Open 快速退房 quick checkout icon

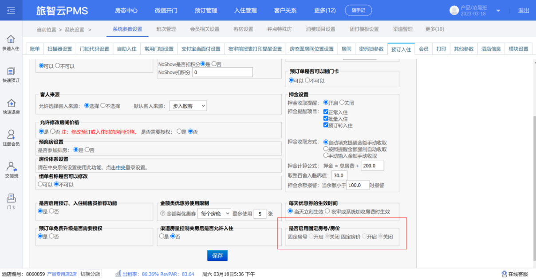click(11, 103)
